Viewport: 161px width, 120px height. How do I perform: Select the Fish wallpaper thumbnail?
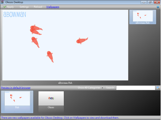tap(17, 102)
